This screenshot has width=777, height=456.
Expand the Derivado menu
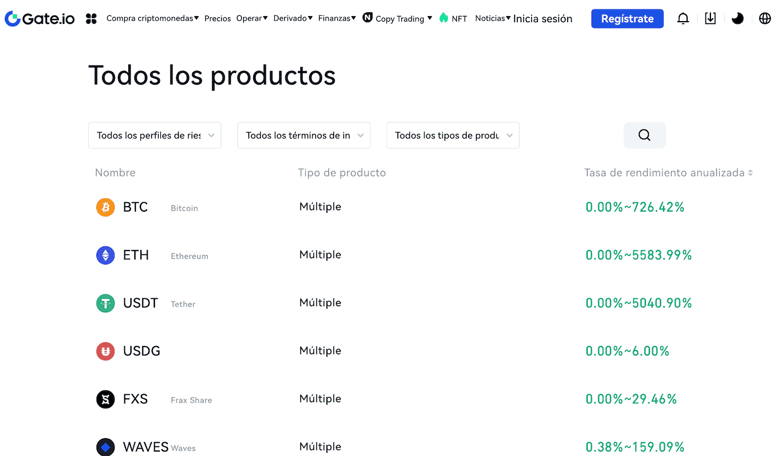tap(293, 18)
